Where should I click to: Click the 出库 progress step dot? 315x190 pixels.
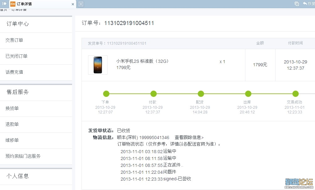(248, 93)
